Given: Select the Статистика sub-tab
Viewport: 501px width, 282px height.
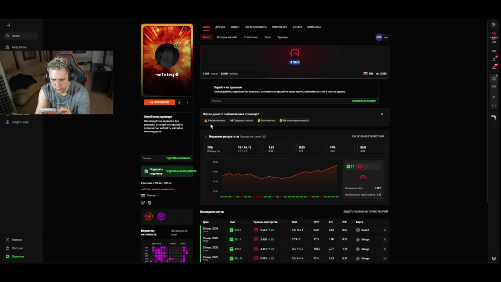Looking at the screenshot, I should (250, 37).
